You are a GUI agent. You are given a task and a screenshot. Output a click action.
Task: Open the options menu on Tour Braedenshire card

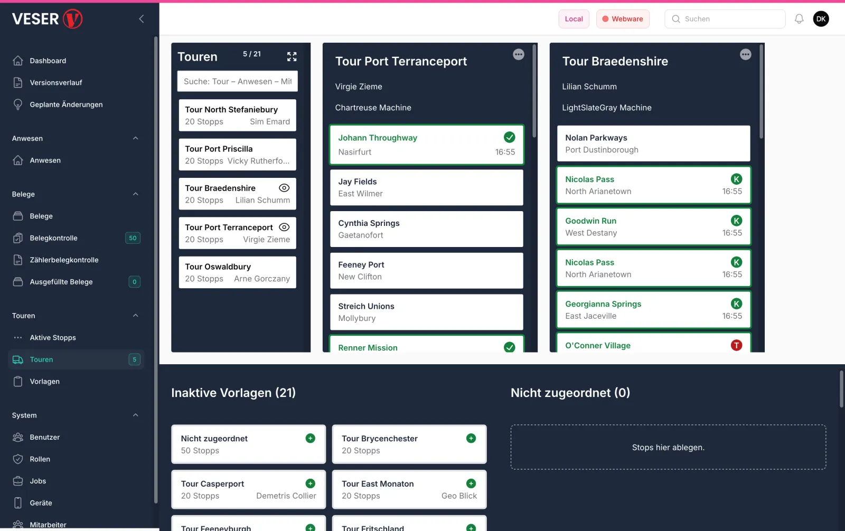(x=745, y=54)
